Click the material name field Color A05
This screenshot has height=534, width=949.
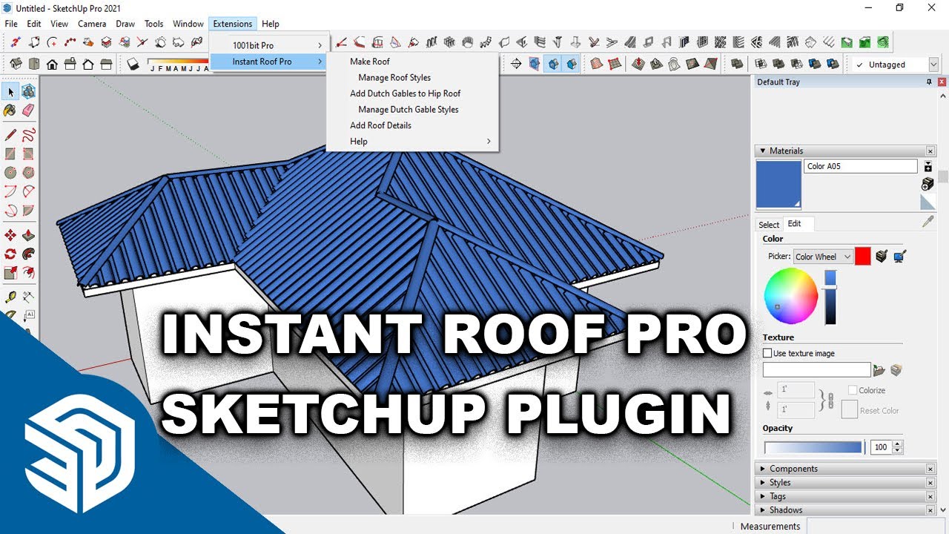pos(861,166)
